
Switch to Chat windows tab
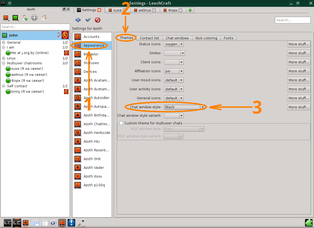(177, 38)
